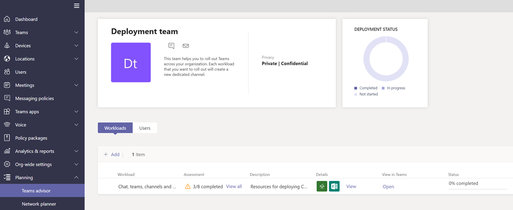
Task: Expand the Voice navigation group
Action: 76,124
